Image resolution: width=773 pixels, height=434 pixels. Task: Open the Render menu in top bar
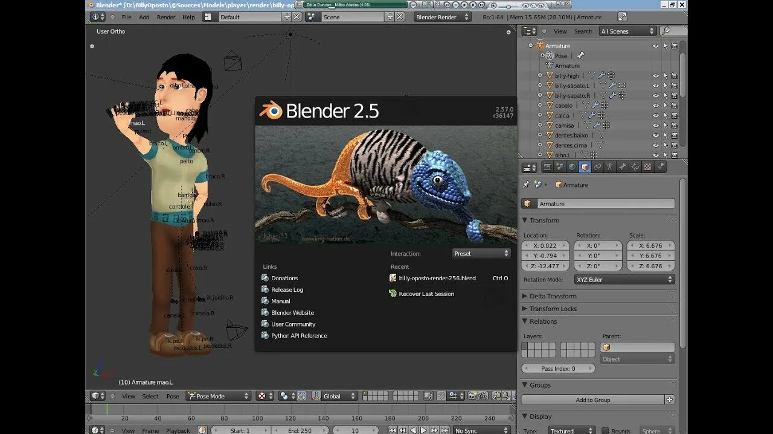coord(166,17)
